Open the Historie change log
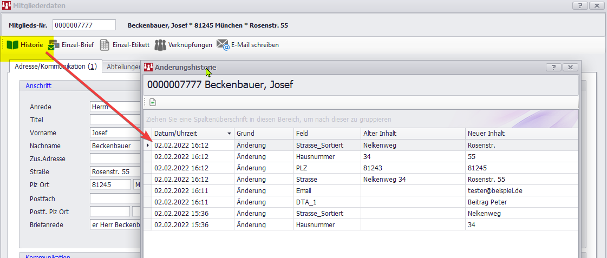607x258 pixels. coord(25,45)
